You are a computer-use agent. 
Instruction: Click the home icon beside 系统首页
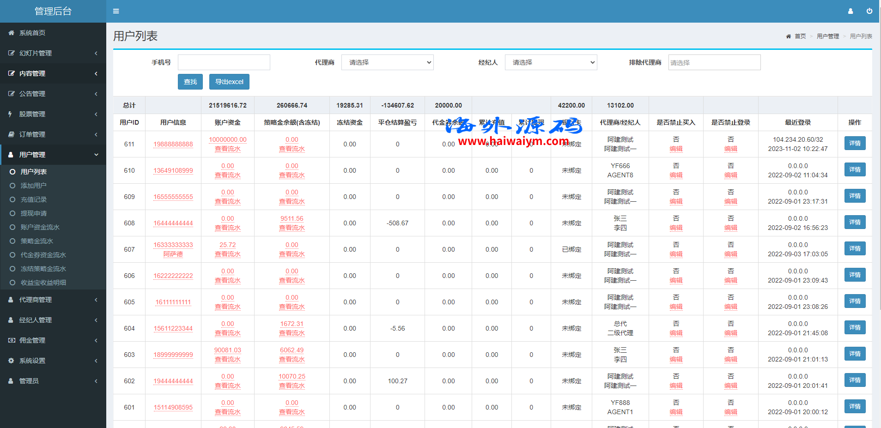pyautogui.click(x=11, y=33)
